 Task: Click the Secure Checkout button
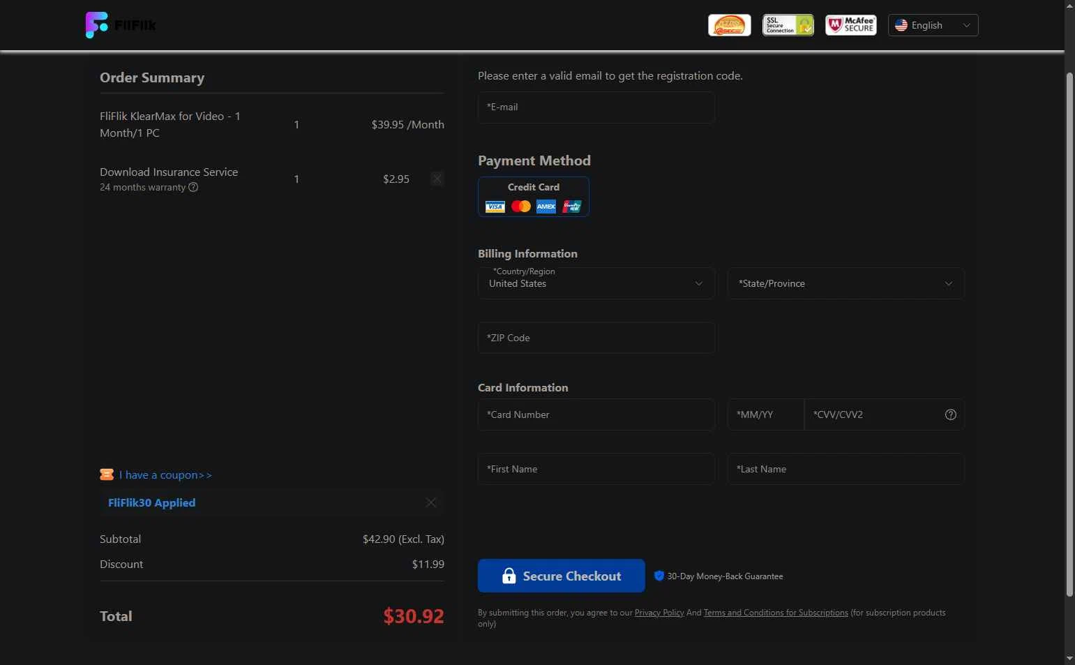point(561,576)
